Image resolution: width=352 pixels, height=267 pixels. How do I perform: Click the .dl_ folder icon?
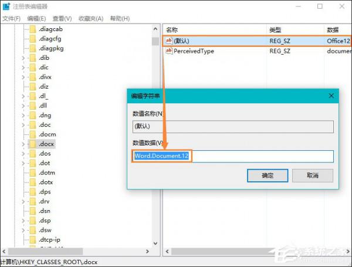pos(33,96)
